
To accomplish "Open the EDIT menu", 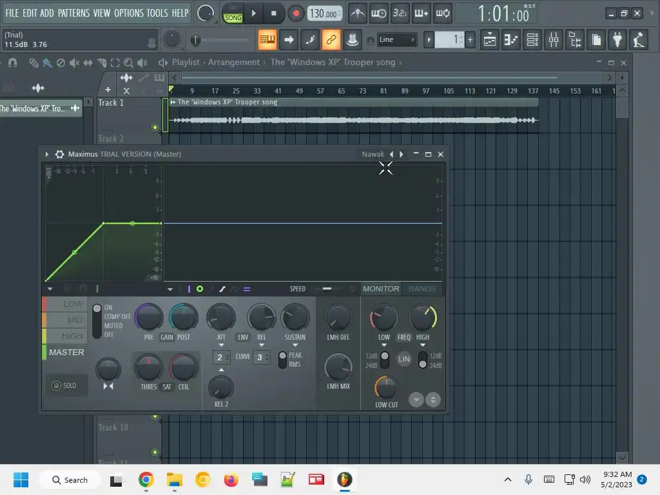I will tap(30, 13).
